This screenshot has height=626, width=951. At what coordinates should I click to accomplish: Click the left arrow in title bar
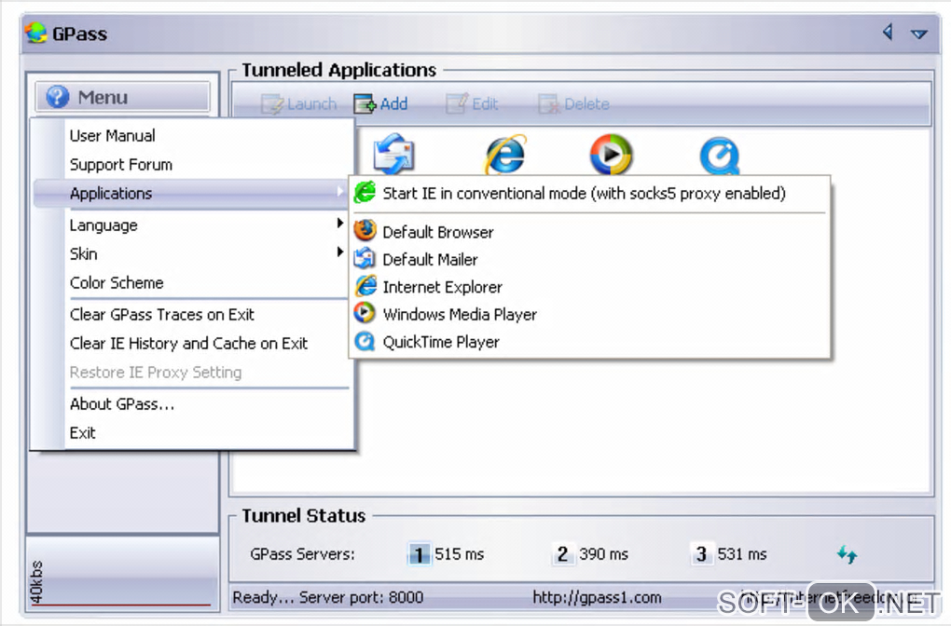888,32
